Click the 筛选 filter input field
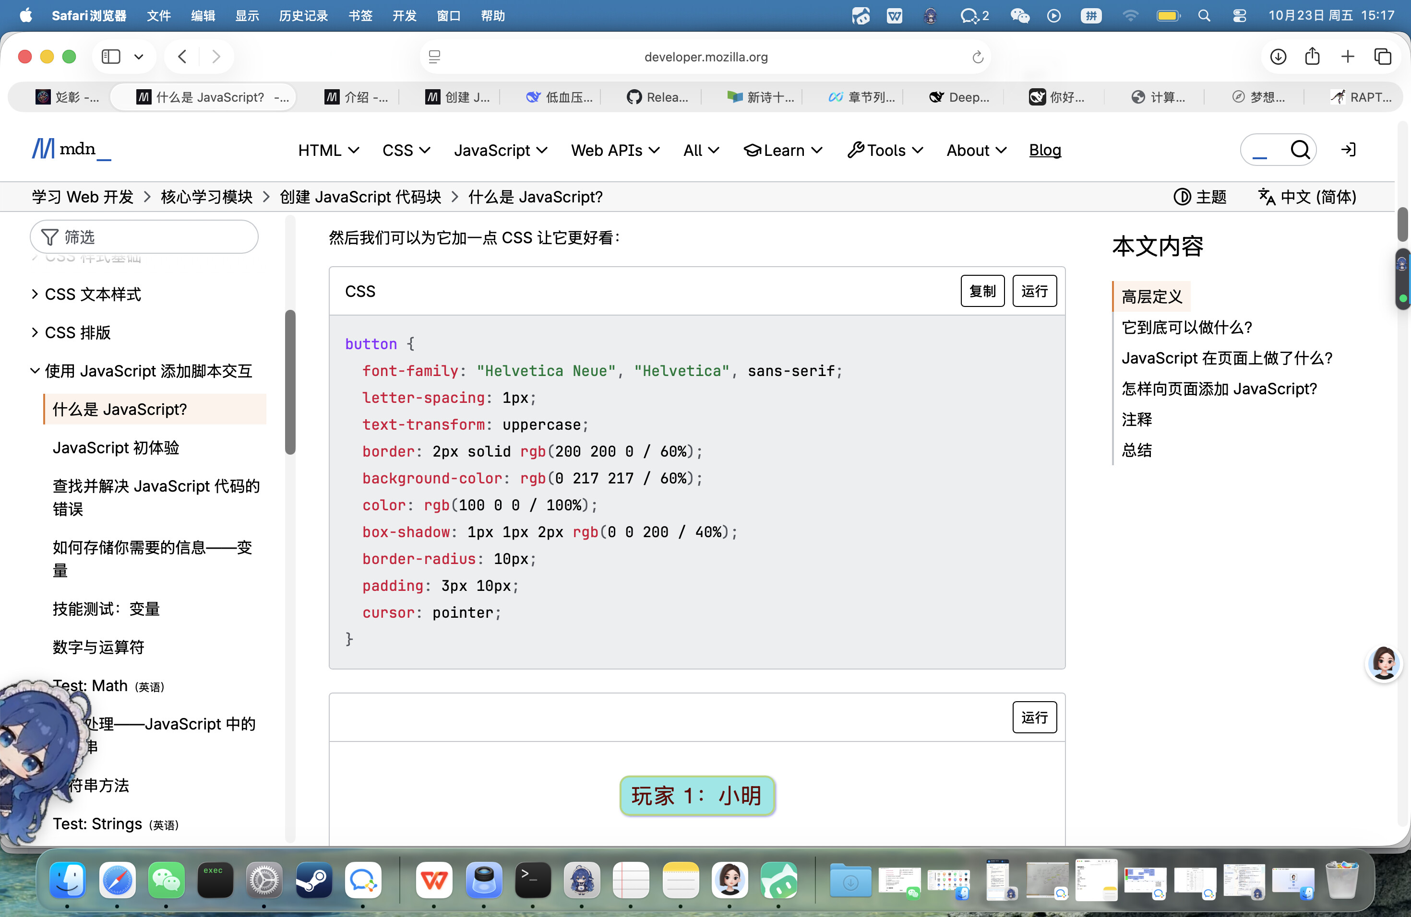This screenshot has height=917, width=1411. [144, 237]
